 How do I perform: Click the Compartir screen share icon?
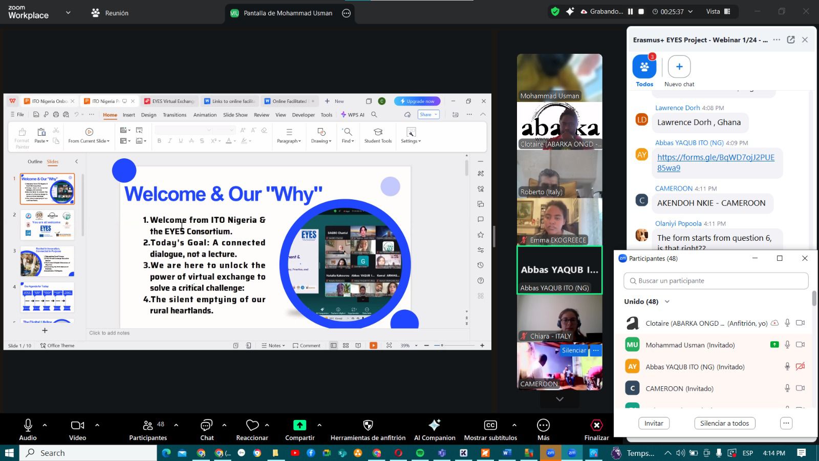[x=299, y=425]
